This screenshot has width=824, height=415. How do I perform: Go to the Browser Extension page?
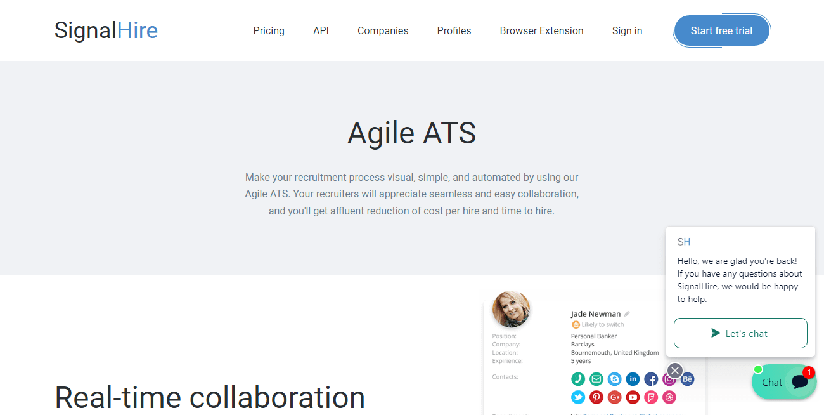541,30
